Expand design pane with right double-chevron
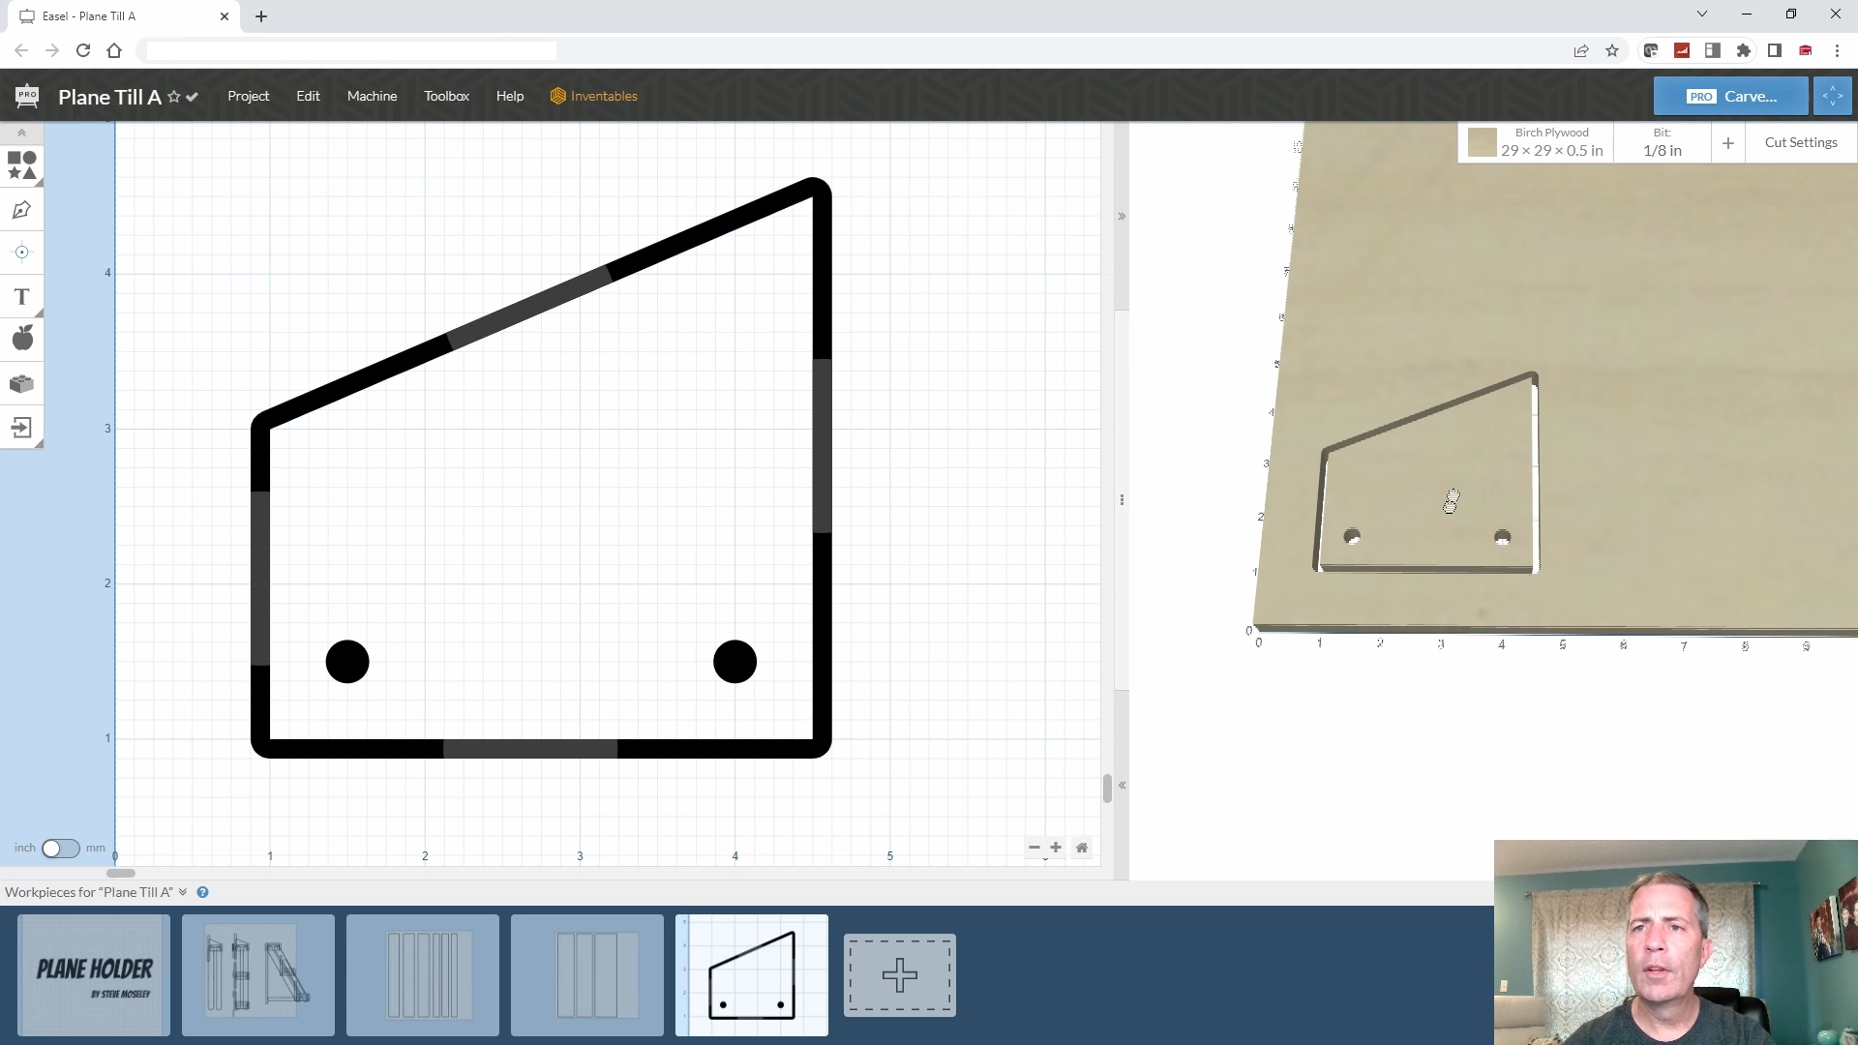This screenshot has width=1858, height=1045. tap(1122, 217)
